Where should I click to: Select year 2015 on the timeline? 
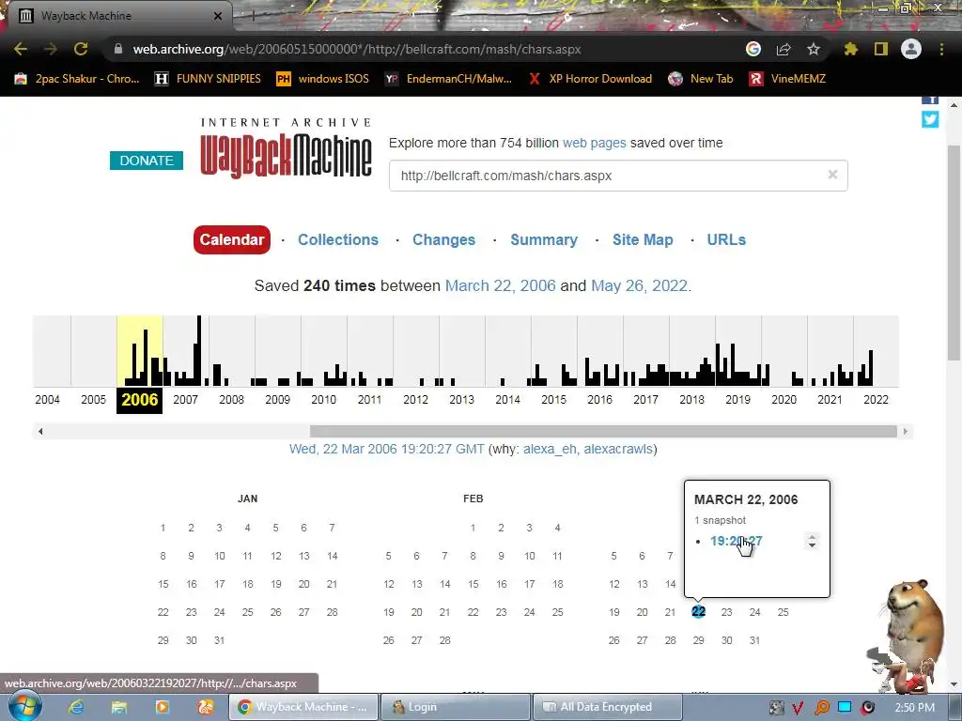553,400
